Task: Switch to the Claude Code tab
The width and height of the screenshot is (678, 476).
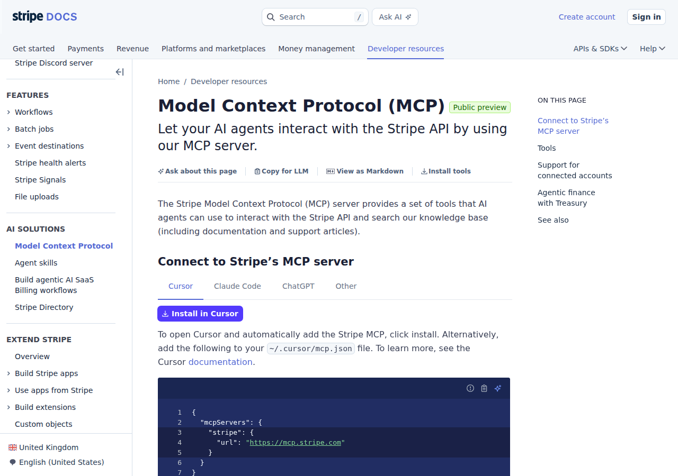Action: 237,286
